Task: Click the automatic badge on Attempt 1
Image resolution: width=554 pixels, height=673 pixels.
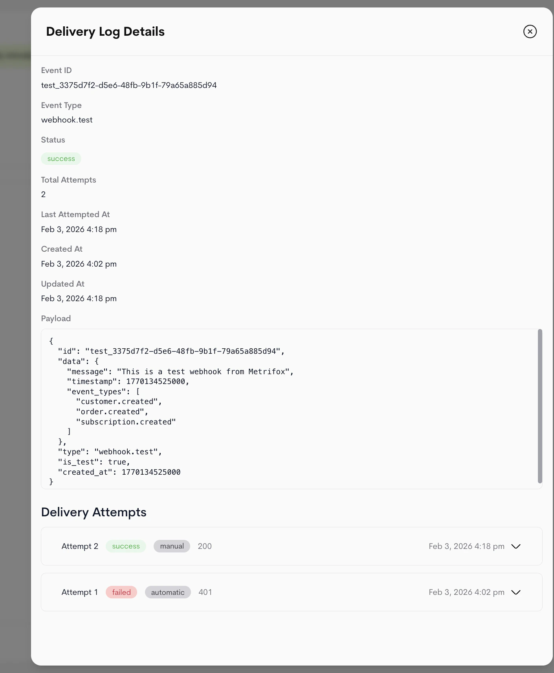Action: (x=168, y=592)
